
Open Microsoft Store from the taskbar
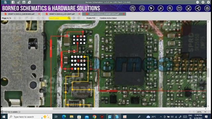[79, 117]
